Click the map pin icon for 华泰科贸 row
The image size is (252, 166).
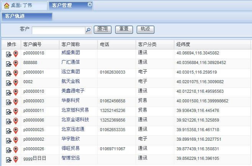(x=16, y=102)
